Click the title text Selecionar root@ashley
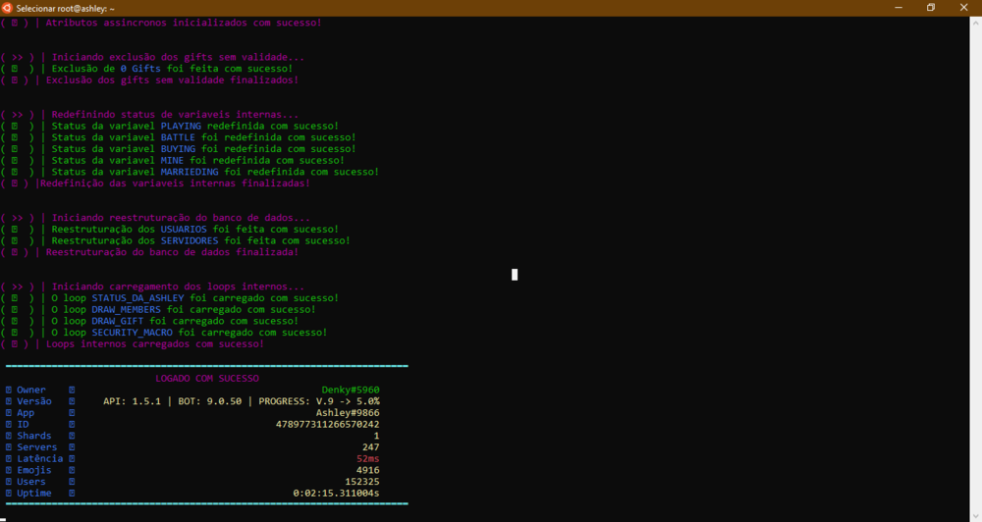Image resolution: width=982 pixels, height=522 pixels. pyautogui.click(x=65, y=8)
